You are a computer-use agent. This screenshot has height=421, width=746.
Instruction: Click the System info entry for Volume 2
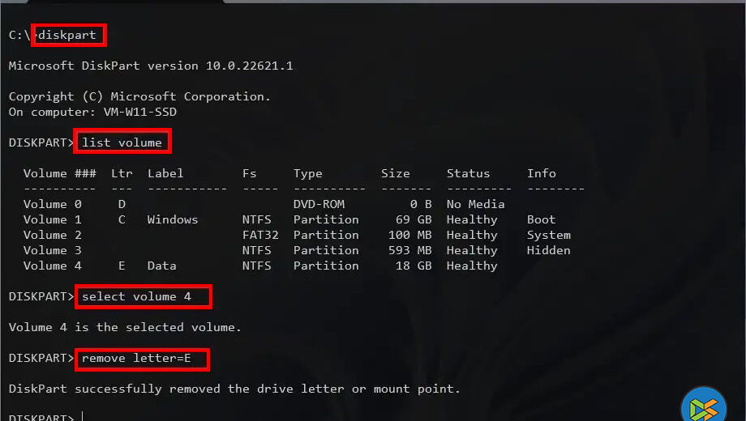coord(548,235)
